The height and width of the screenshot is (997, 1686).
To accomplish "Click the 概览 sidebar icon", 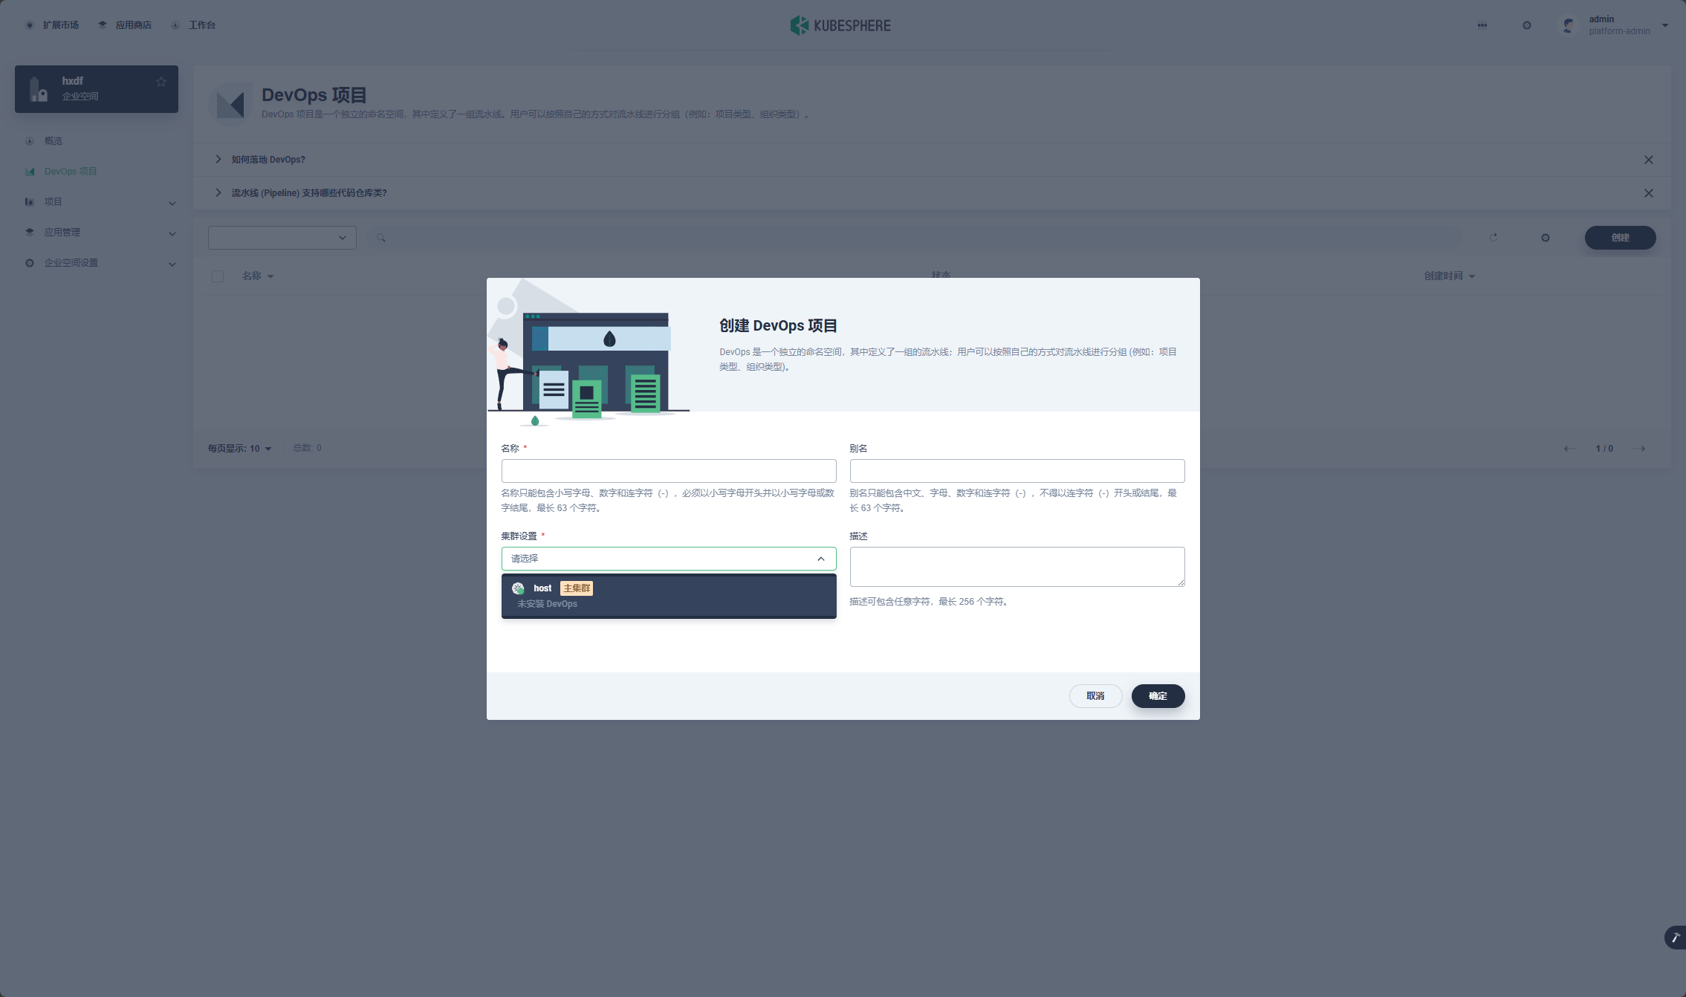I will 30,141.
